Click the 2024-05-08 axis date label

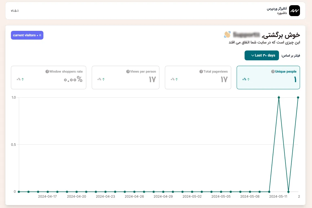[x=250, y=197]
